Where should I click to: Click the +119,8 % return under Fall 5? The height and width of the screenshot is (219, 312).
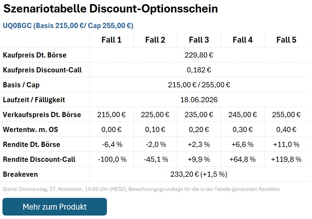(286, 159)
